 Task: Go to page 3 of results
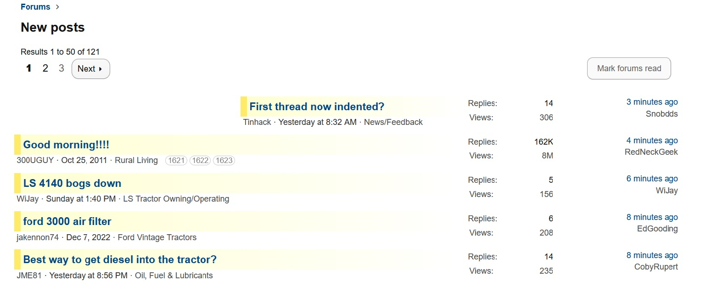click(x=62, y=68)
